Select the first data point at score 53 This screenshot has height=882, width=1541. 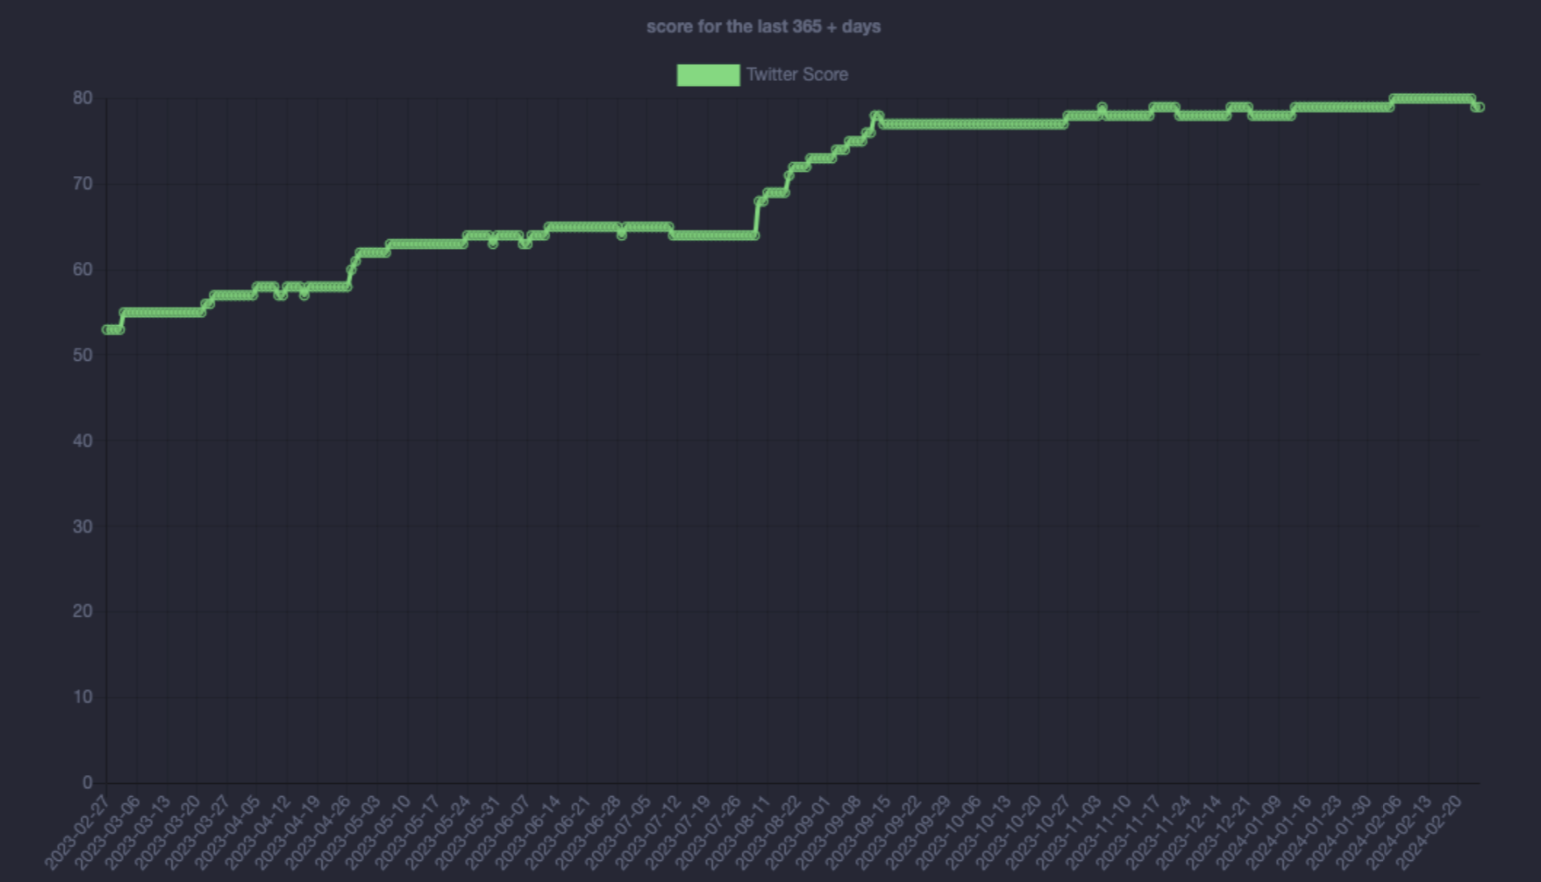(x=106, y=329)
